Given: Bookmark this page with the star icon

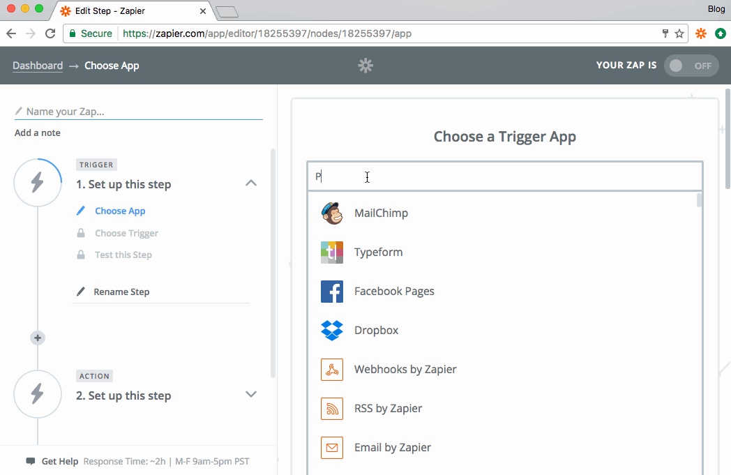Looking at the screenshot, I should point(679,33).
